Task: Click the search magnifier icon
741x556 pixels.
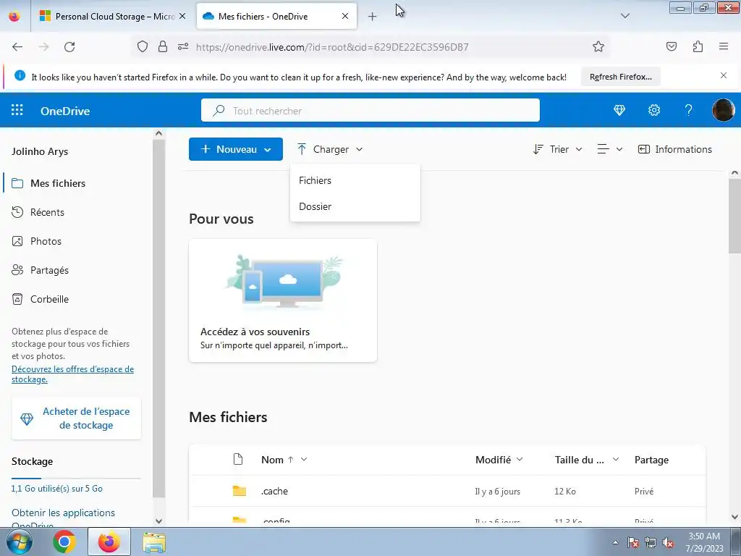Action: coord(219,111)
